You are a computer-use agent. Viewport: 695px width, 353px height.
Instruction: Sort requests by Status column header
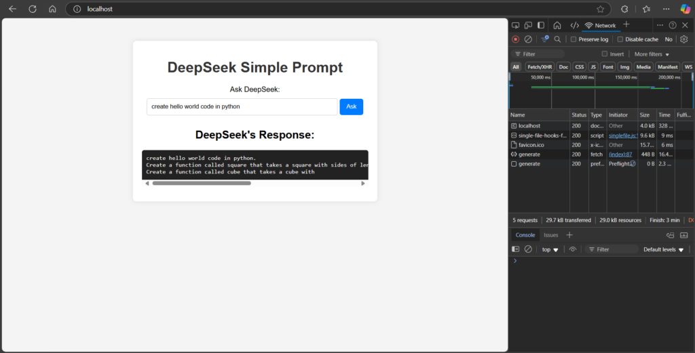[x=579, y=115]
